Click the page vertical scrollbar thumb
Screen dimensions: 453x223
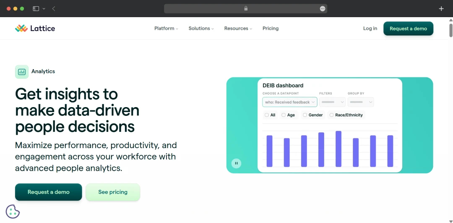(x=450, y=30)
